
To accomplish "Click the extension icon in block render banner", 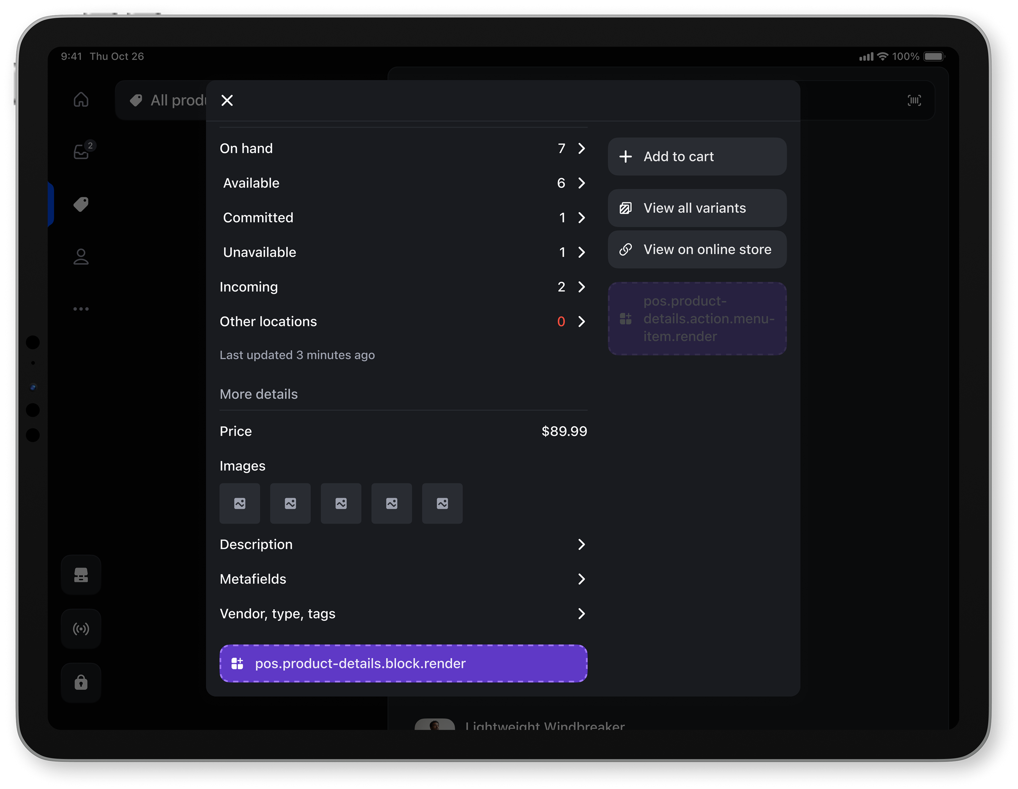I will [x=237, y=663].
